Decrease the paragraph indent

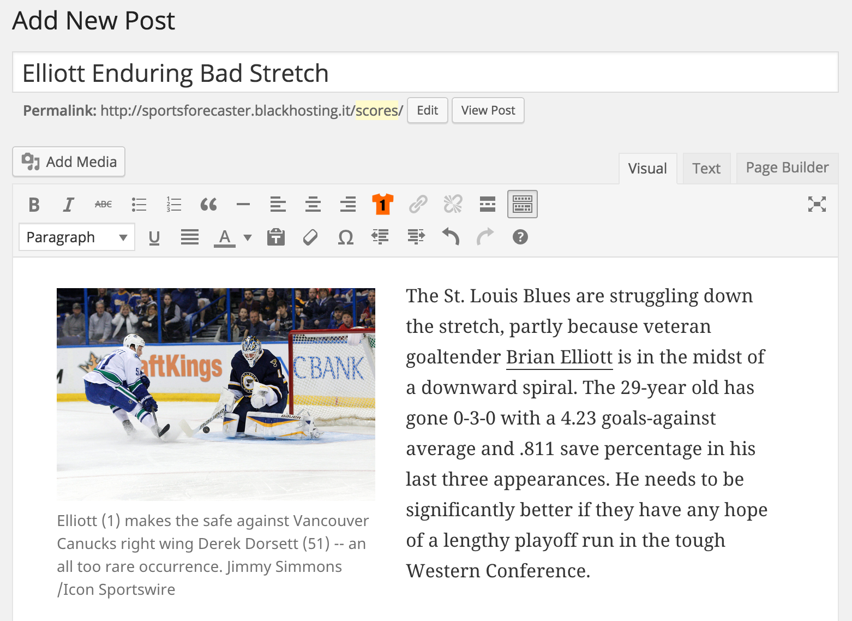[380, 237]
